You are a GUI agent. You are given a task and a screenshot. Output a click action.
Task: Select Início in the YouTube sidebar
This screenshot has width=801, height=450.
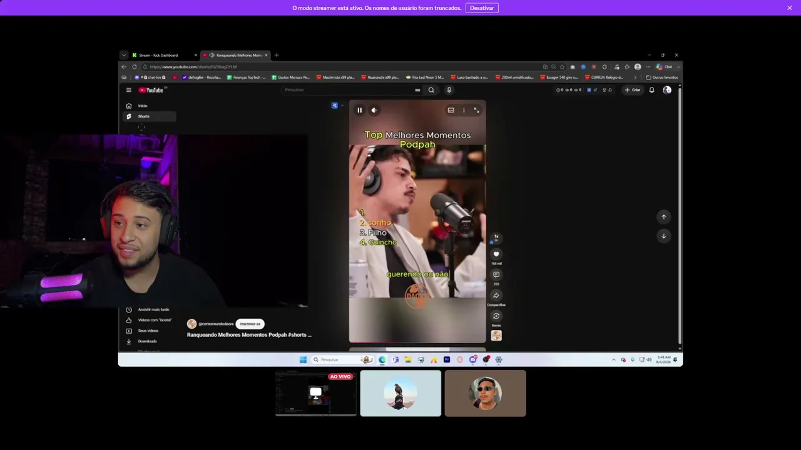150,106
